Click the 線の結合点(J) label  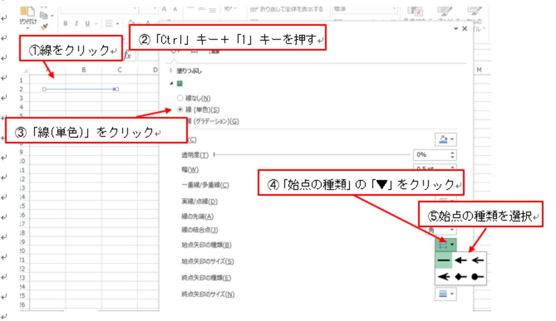tap(200, 229)
